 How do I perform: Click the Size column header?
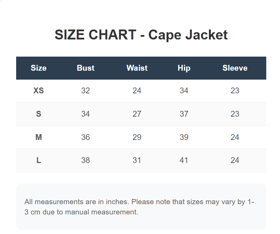[38, 68]
